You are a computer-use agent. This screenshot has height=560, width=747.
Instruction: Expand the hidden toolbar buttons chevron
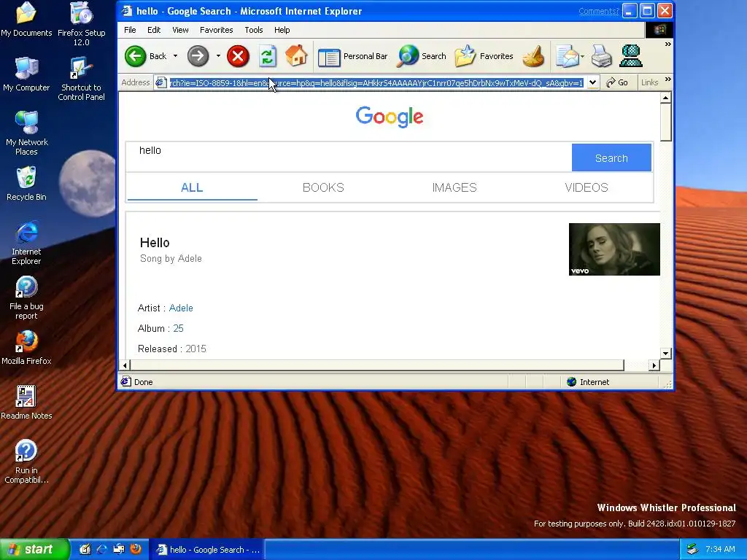pyautogui.click(x=668, y=44)
